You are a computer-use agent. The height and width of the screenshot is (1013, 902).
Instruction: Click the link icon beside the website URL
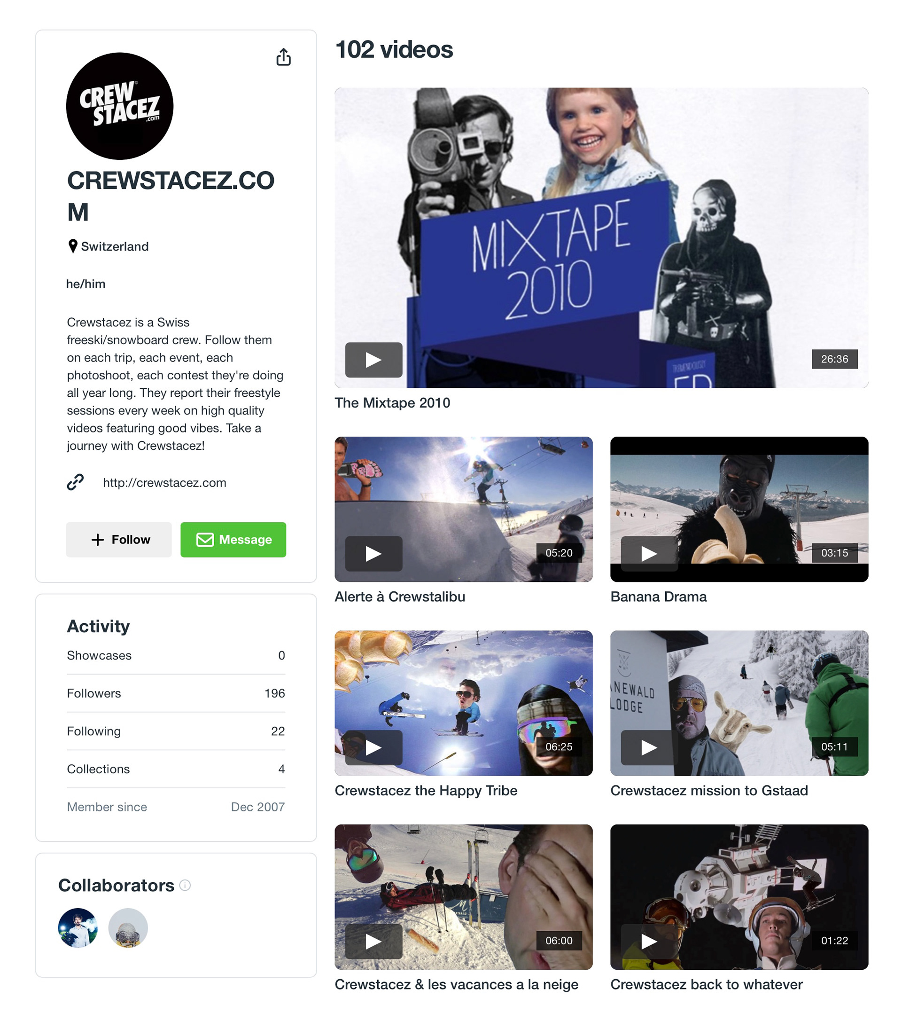click(x=75, y=482)
